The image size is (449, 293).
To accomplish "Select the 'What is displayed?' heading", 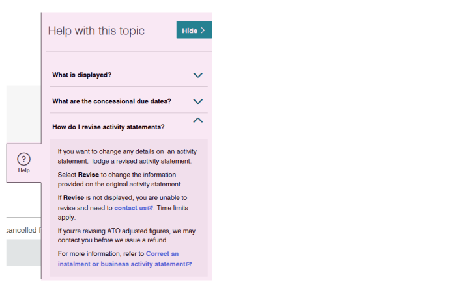I will coord(81,75).
